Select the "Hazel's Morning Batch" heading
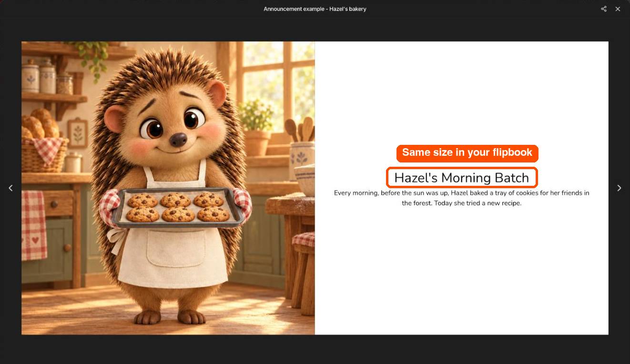This screenshot has height=364, width=630. (x=462, y=178)
